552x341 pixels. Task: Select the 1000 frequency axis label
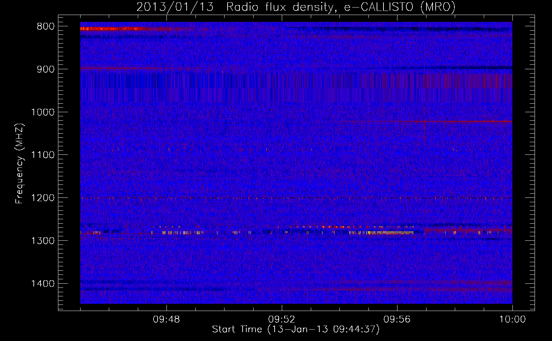pos(43,112)
